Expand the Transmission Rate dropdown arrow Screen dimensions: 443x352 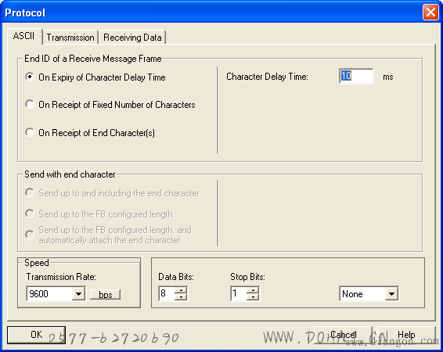coord(78,294)
